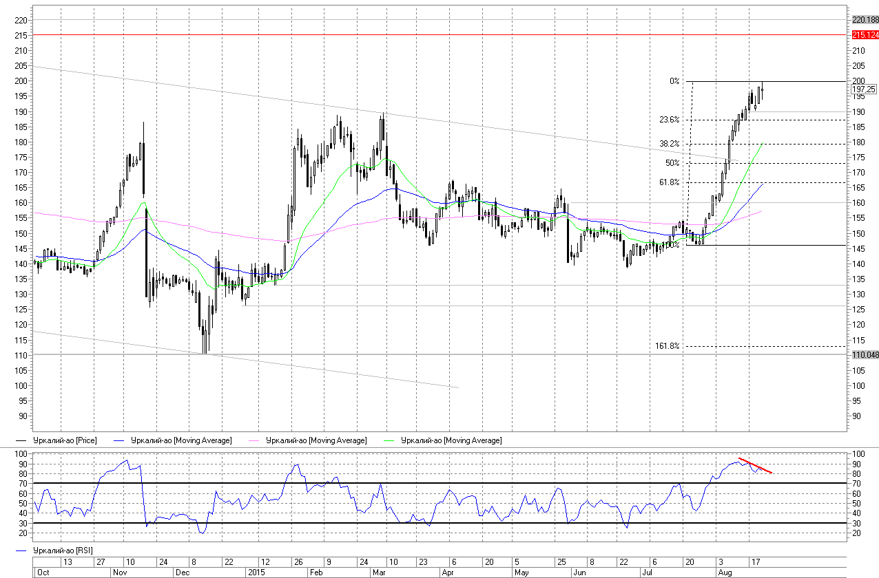Click the Fibonacci 50% level label
The height and width of the screenshot is (578, 879).
672,163
